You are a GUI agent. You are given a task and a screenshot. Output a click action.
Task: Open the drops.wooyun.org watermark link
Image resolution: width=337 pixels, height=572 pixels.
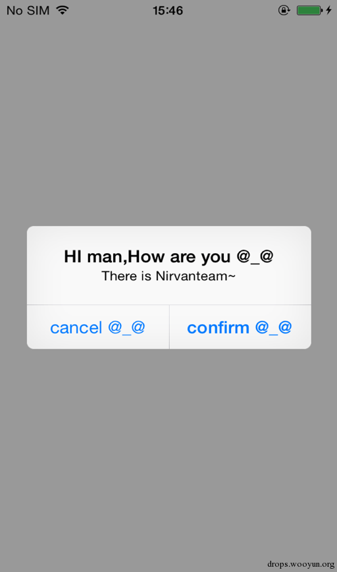coord(301,564)
